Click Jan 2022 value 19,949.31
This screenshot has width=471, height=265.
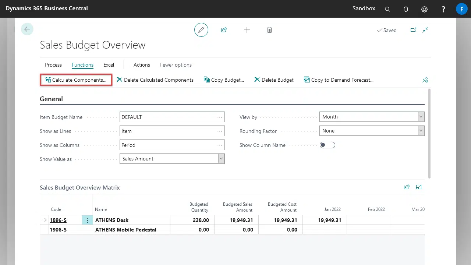(x=325, y=220)
